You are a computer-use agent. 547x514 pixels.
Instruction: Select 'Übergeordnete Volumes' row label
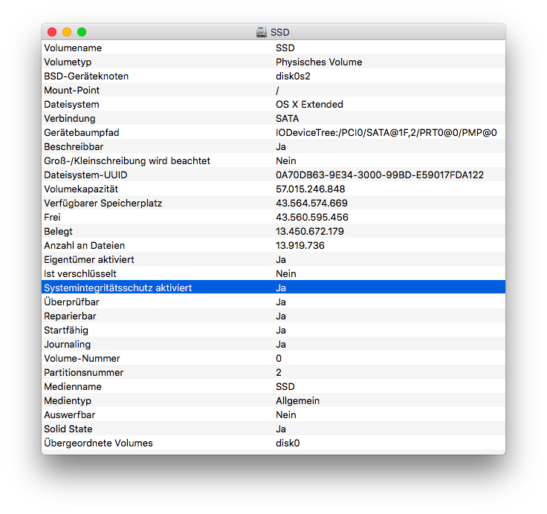[98, 443]
